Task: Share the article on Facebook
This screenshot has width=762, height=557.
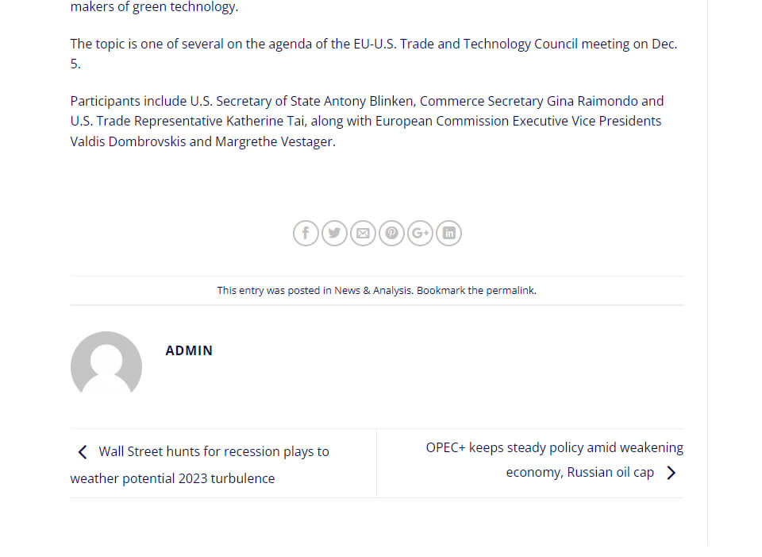Action: pyautogui.click(x=306, y=233)
